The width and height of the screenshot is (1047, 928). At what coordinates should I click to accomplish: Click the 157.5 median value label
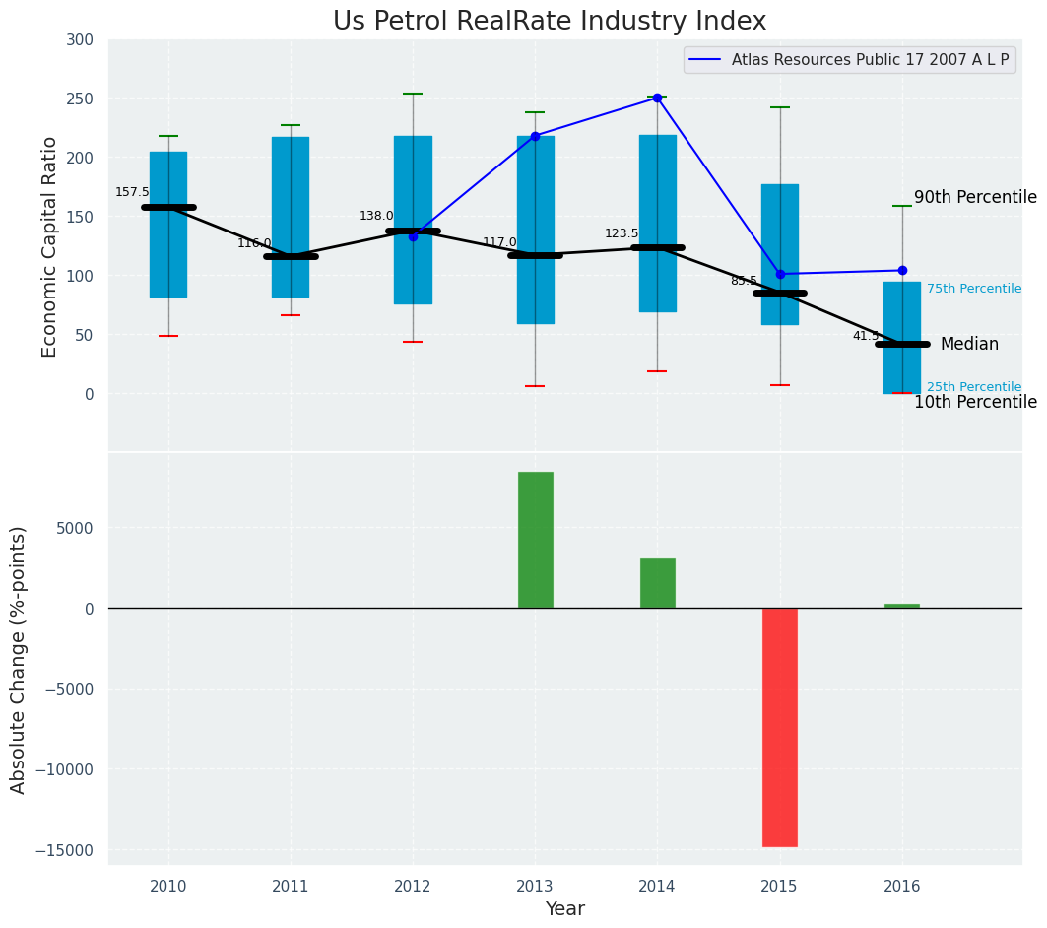[132, 192]
